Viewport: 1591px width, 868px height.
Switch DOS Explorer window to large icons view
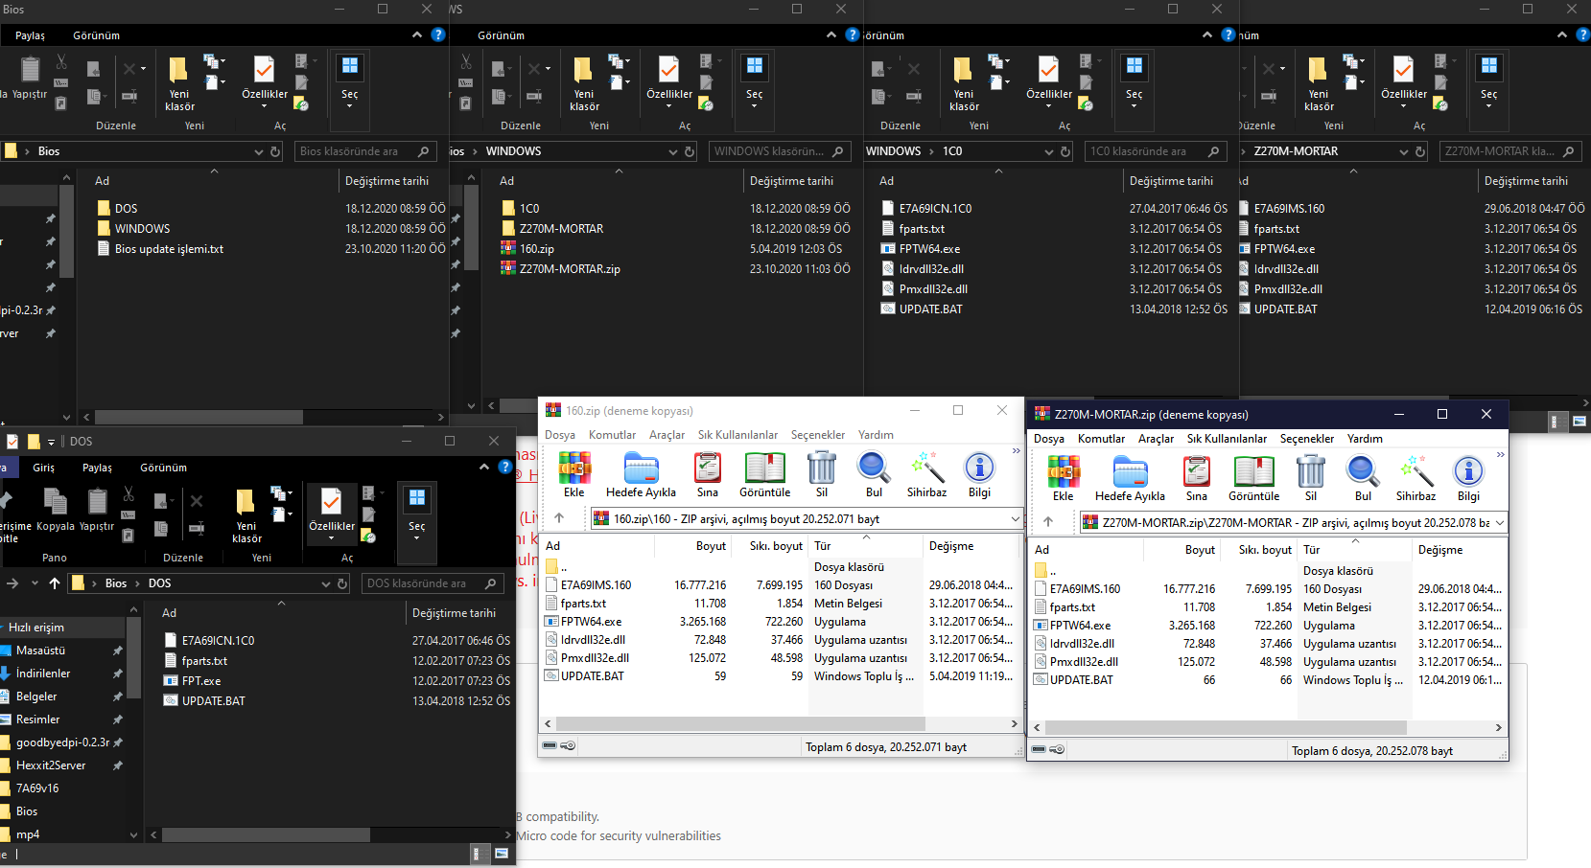coord(501,853)
